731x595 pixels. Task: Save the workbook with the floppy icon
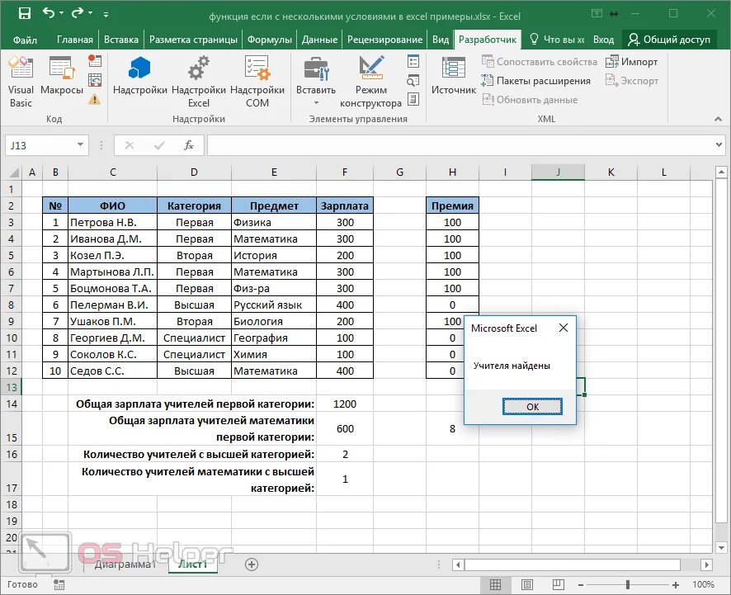[24, 13]
